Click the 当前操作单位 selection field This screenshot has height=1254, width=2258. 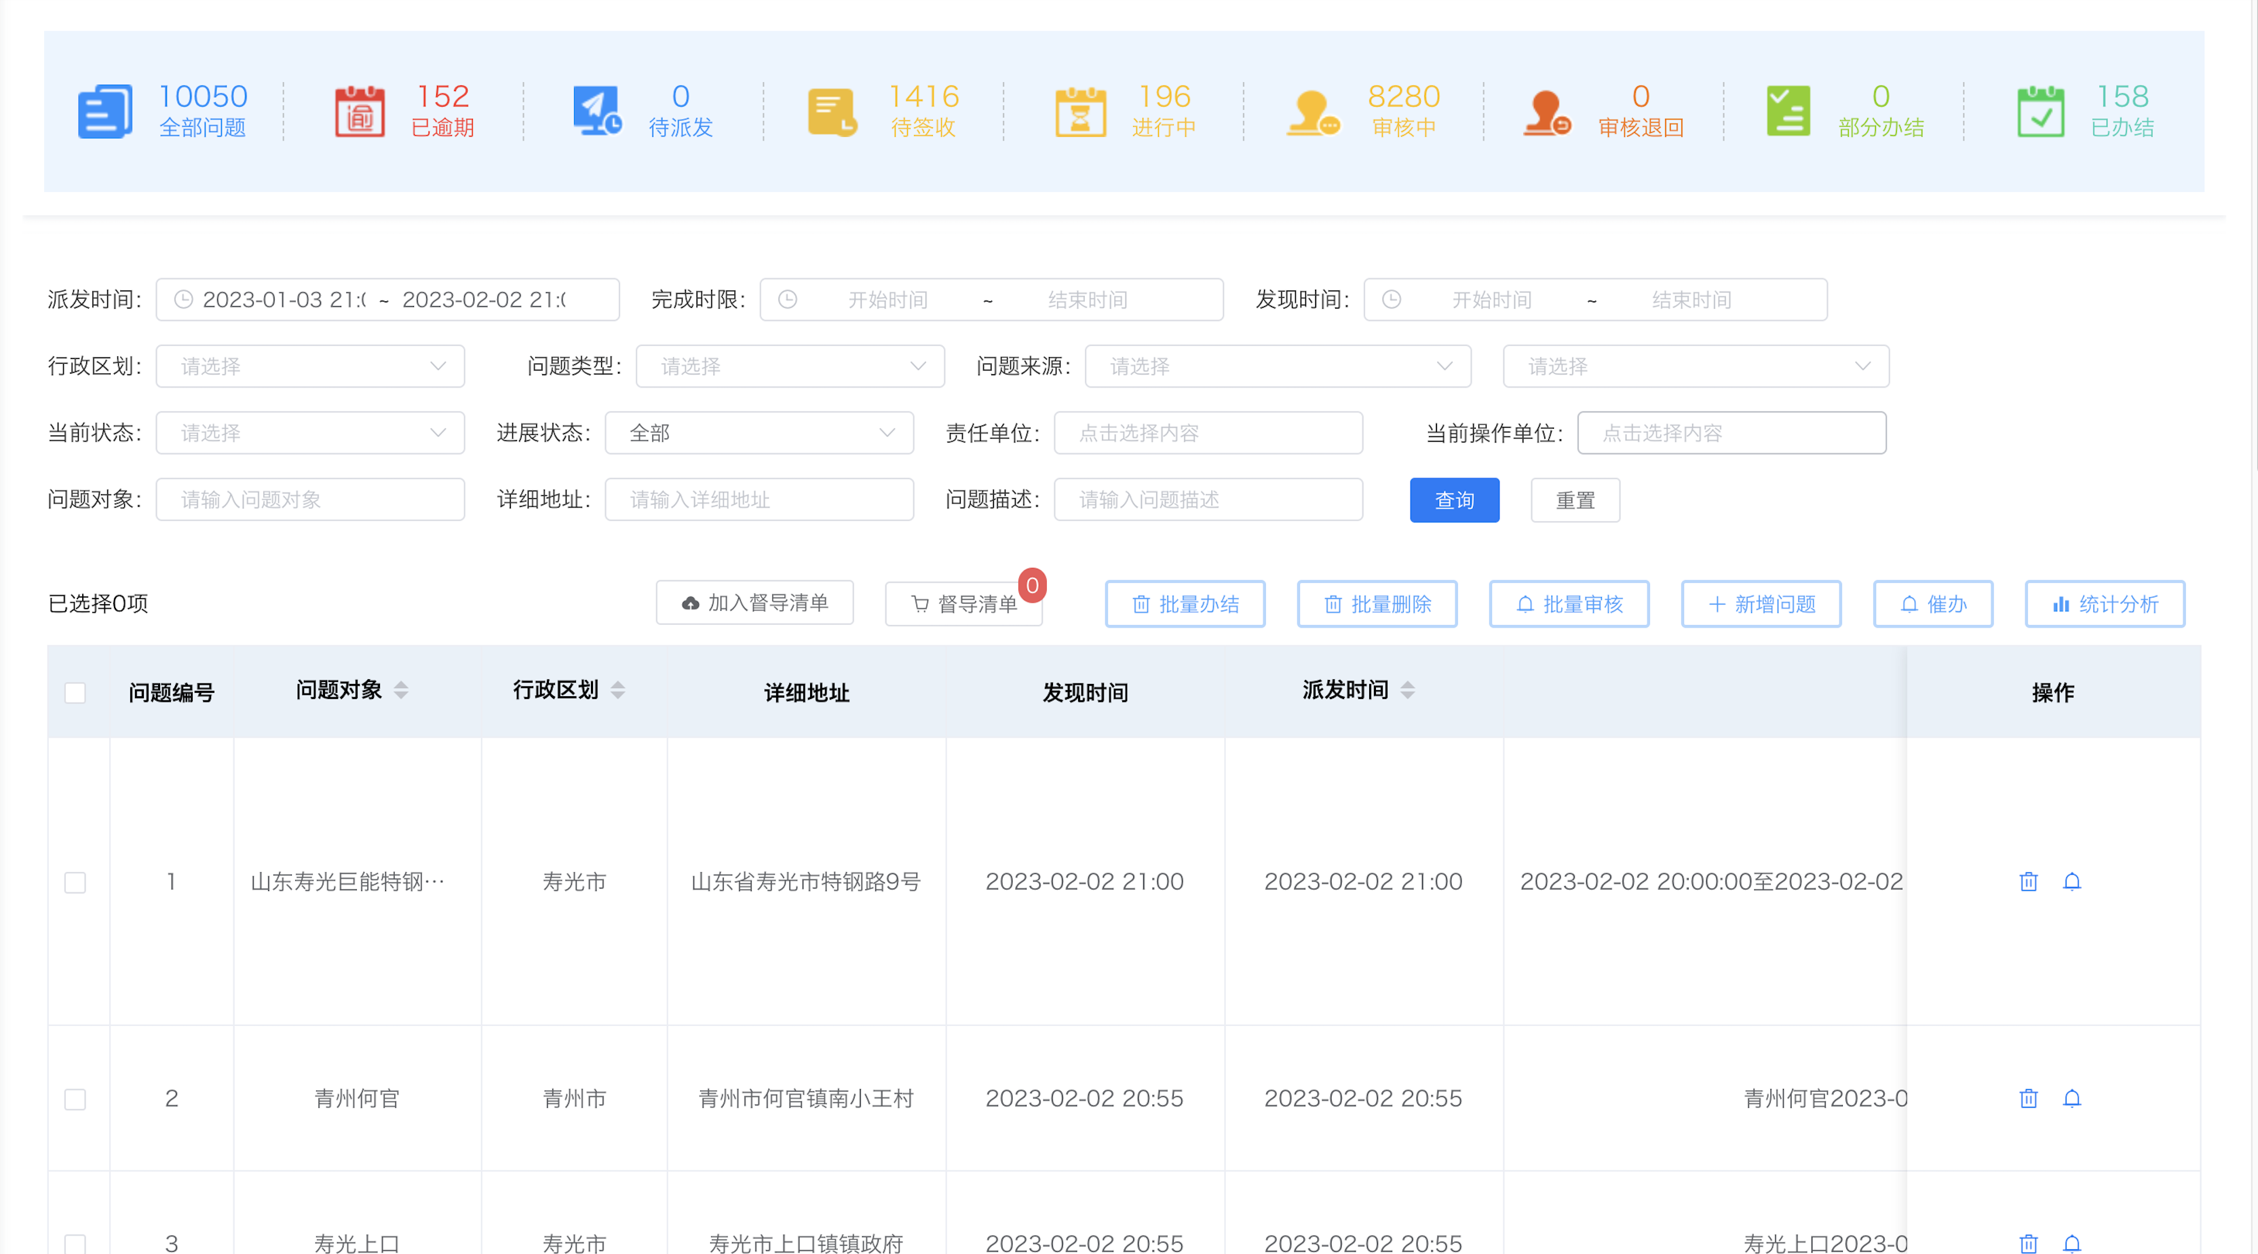coord(1731,433)
